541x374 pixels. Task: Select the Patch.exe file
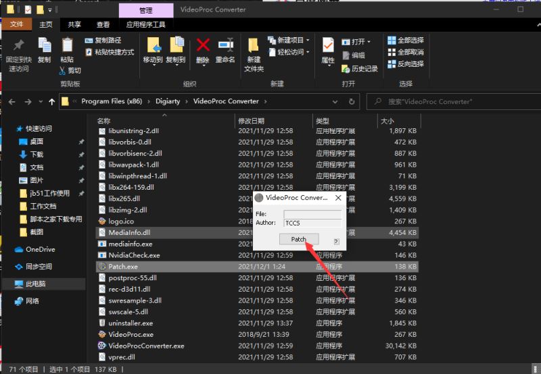point(257,267)
